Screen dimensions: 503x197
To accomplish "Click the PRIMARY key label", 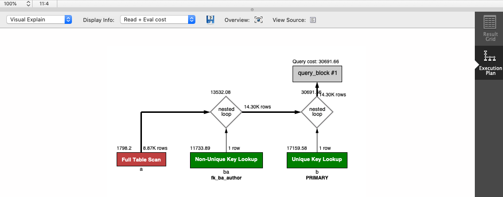I will point(317,178).
